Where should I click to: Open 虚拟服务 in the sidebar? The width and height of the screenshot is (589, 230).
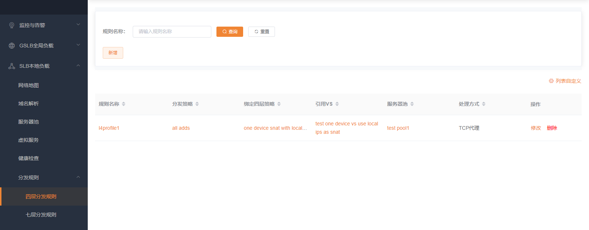pyautogui.click(x=29, y=140)
